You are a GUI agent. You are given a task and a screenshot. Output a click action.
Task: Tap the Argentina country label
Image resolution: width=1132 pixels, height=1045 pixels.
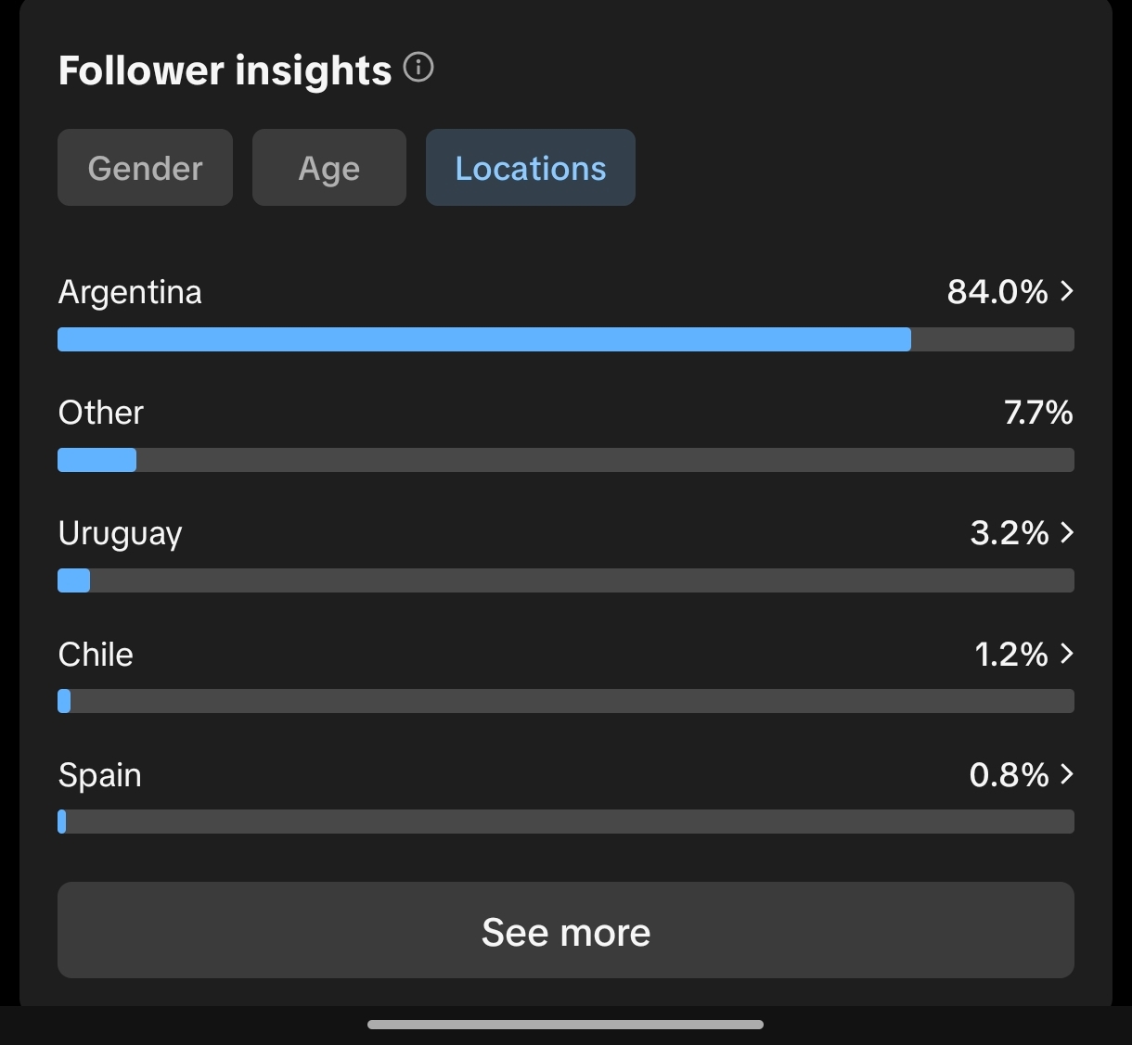130,293
